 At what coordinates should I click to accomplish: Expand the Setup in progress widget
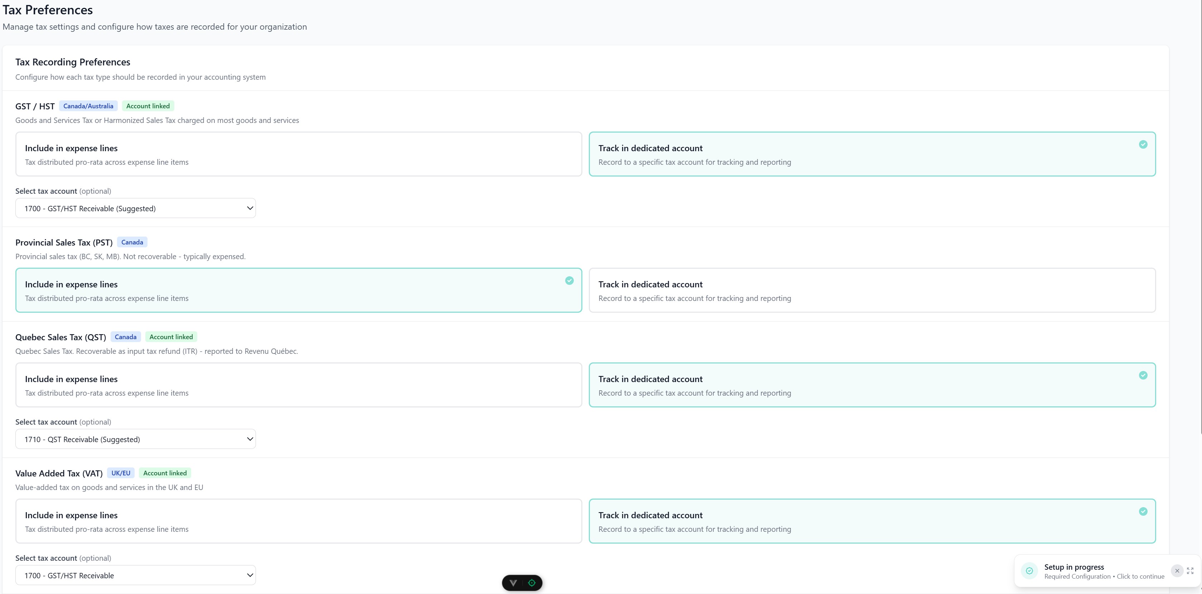click(1190, 571)
